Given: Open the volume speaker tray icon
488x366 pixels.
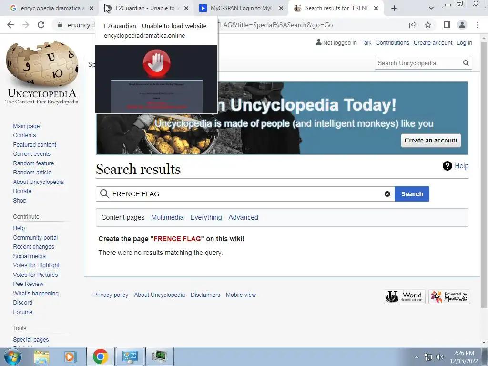Looking at the screenshot, I should pyautogui.click(x=439, y=357).
